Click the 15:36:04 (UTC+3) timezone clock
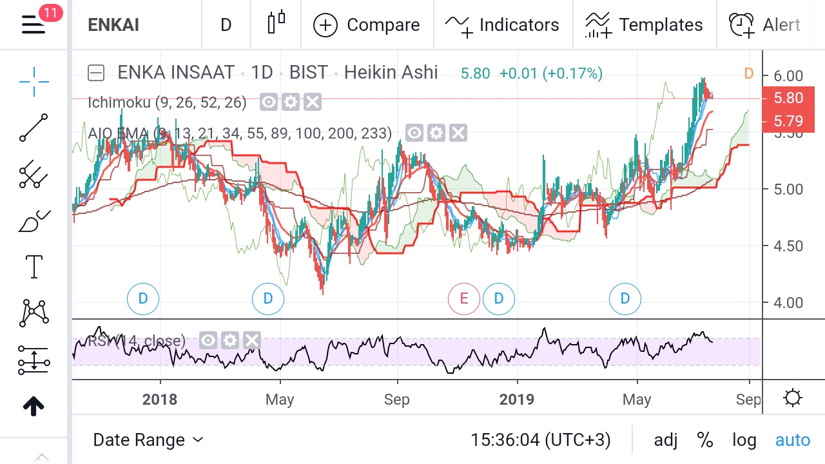Image resolution: width=825 pixels, height=464 pixels. coord(540,440)
